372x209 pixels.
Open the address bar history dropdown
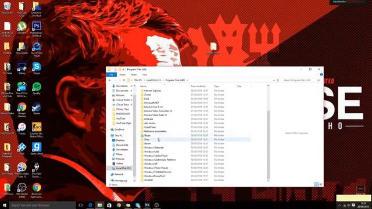(274, 80)
